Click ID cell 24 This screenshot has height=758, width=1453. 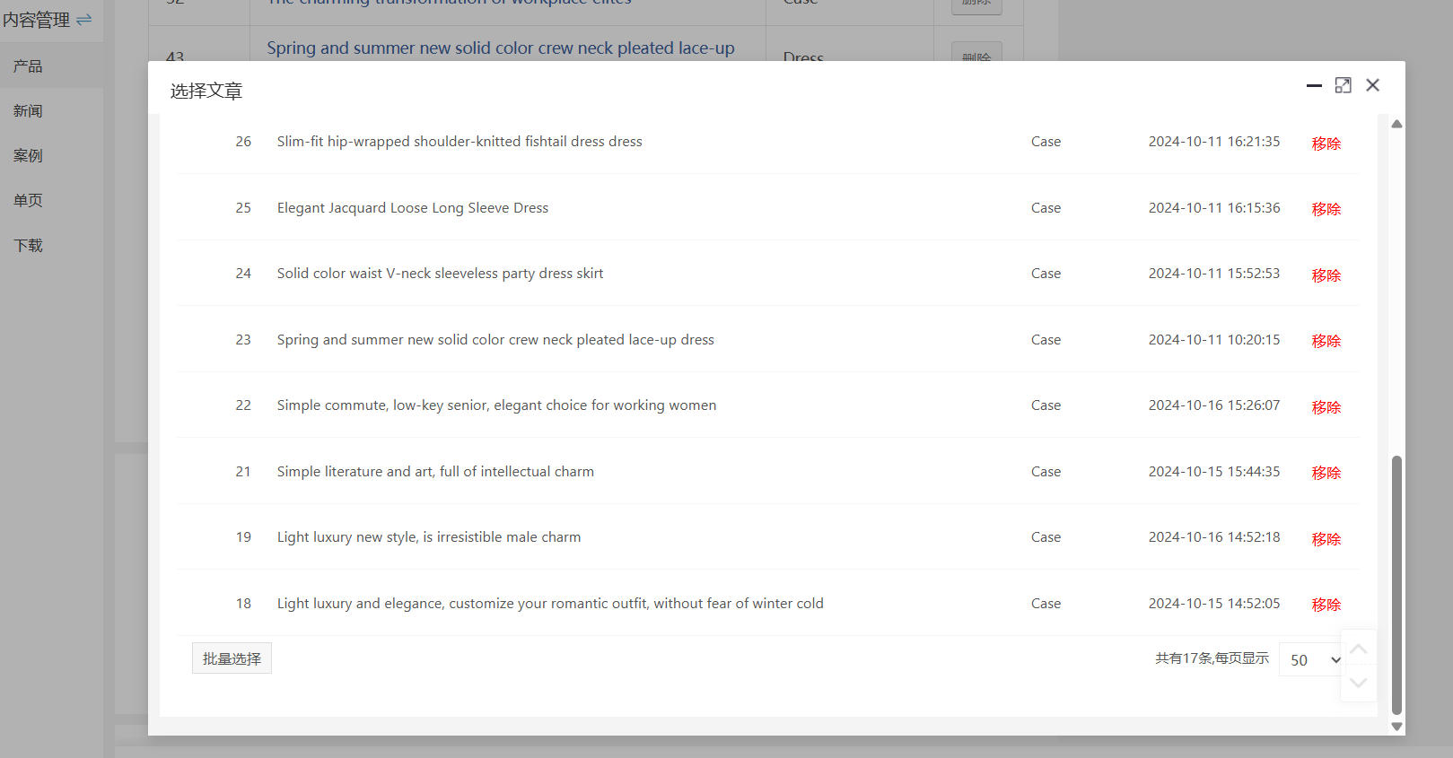[x=243, y=274]
